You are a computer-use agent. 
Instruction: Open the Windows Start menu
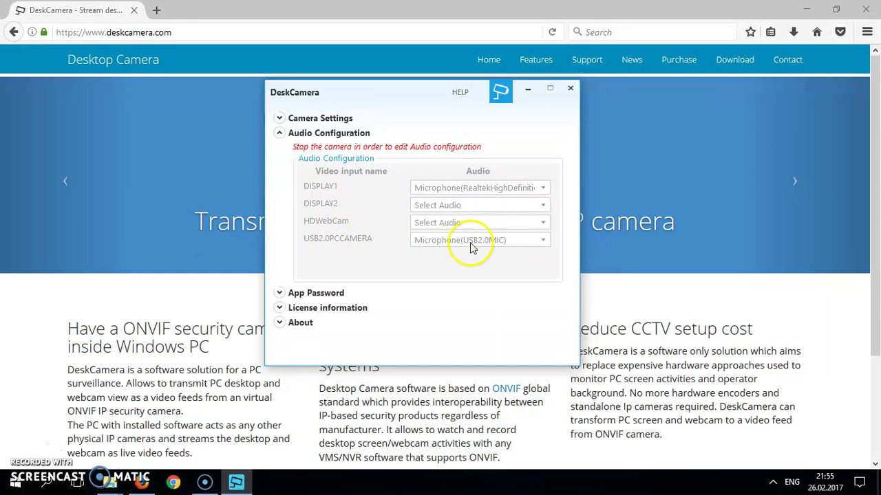(x=15, y=483)
